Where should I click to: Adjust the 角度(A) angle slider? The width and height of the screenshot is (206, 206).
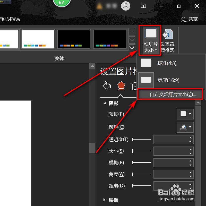click(x=141, y=174)
